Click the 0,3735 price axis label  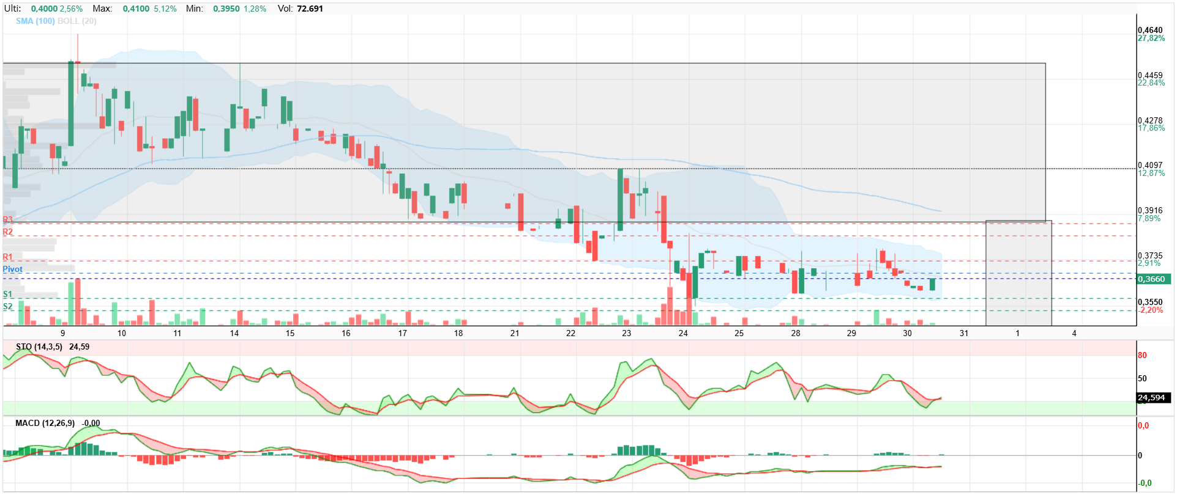(1150, 255)
